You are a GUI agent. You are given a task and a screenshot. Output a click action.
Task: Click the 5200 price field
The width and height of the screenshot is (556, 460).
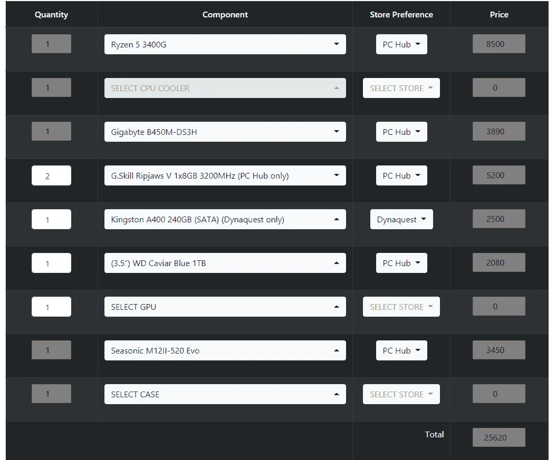click(499, 175)
